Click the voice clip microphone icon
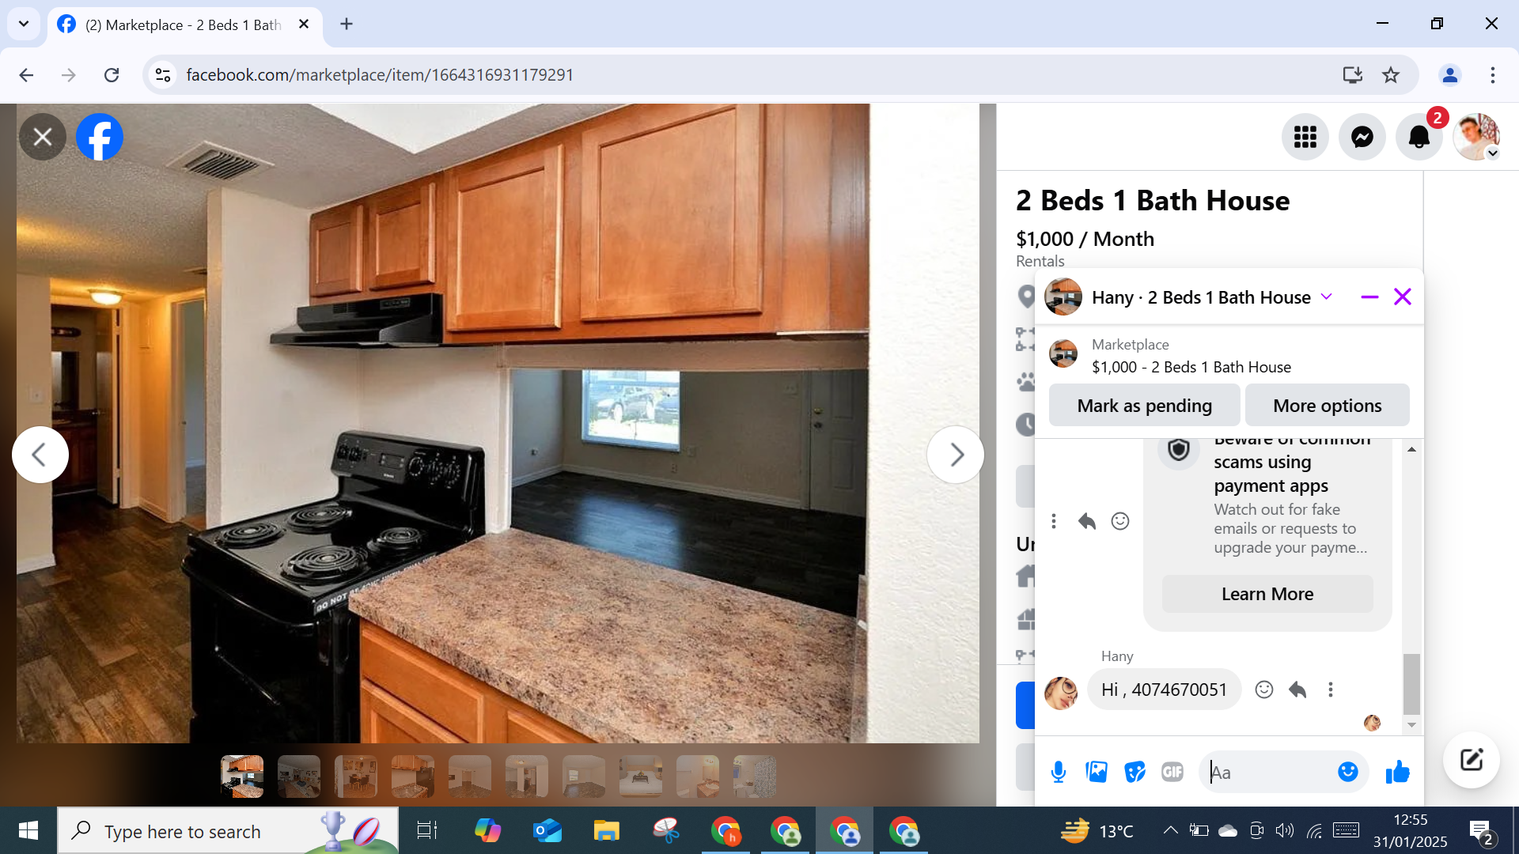 coord(1058,772)
